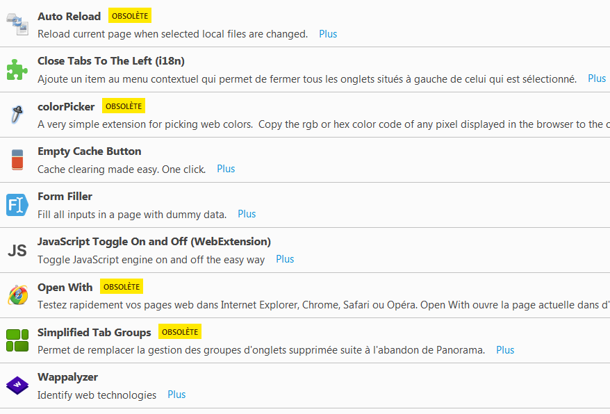Click the OBSOLÈTE badge on Auto Reload
The image size is (610, 414).
pyautogui.click(x=130, y=15)
